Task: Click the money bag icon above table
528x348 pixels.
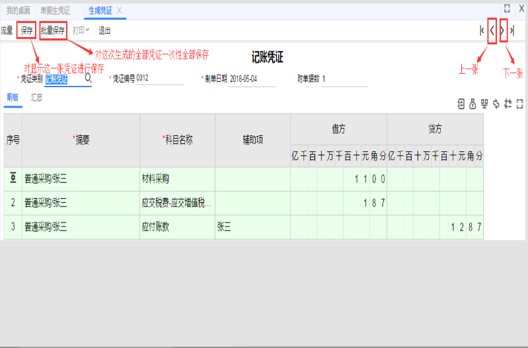Action: [x=472, y=104]
